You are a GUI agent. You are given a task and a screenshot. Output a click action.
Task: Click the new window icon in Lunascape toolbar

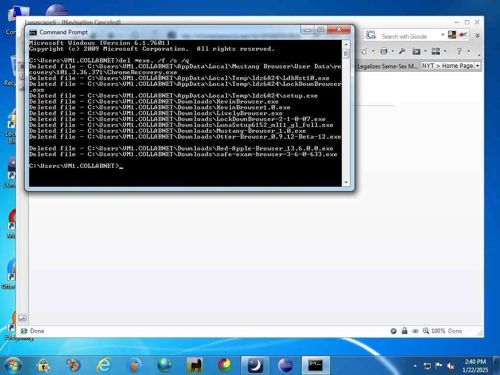click(364, 51)
